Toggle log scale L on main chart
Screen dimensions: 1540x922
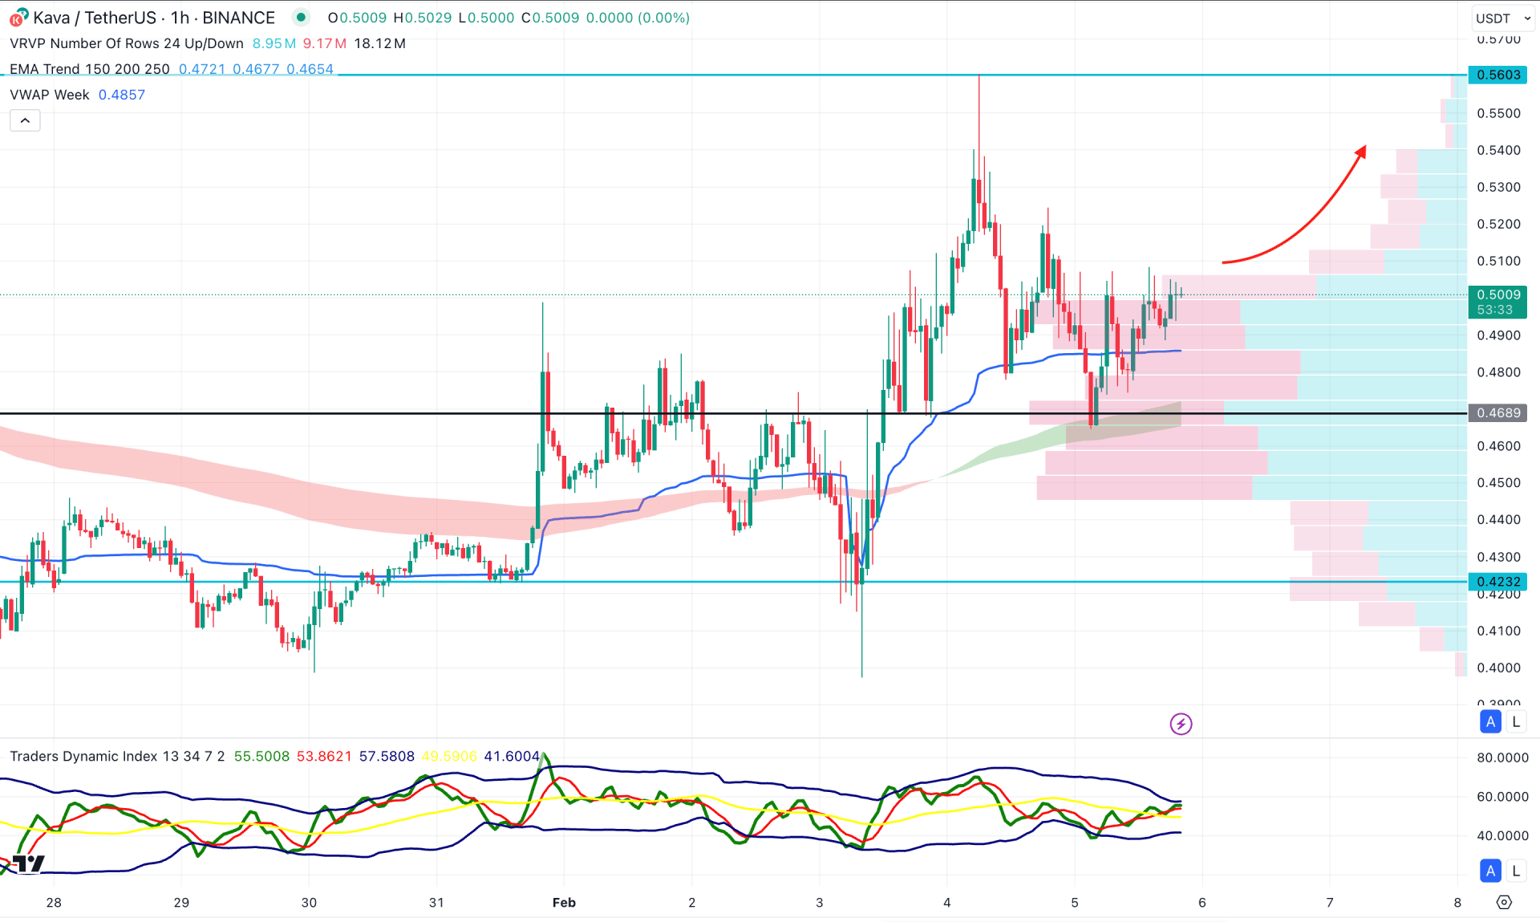point(1515,721)
